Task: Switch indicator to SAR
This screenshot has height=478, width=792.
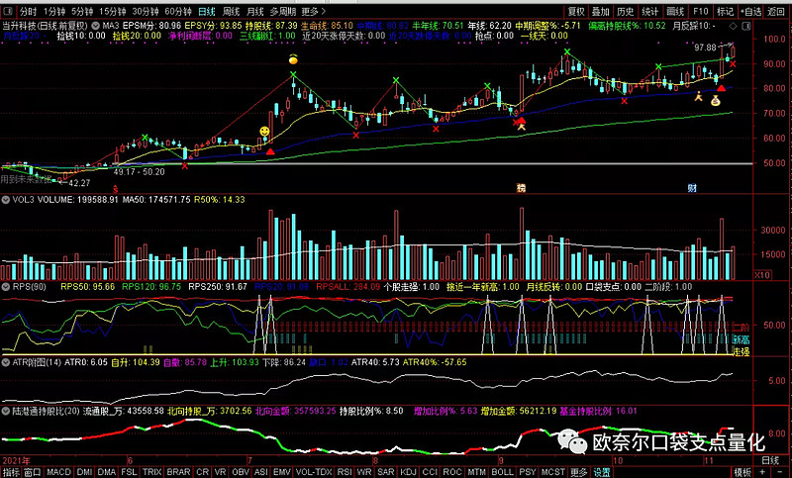Action: coord(386,472)
